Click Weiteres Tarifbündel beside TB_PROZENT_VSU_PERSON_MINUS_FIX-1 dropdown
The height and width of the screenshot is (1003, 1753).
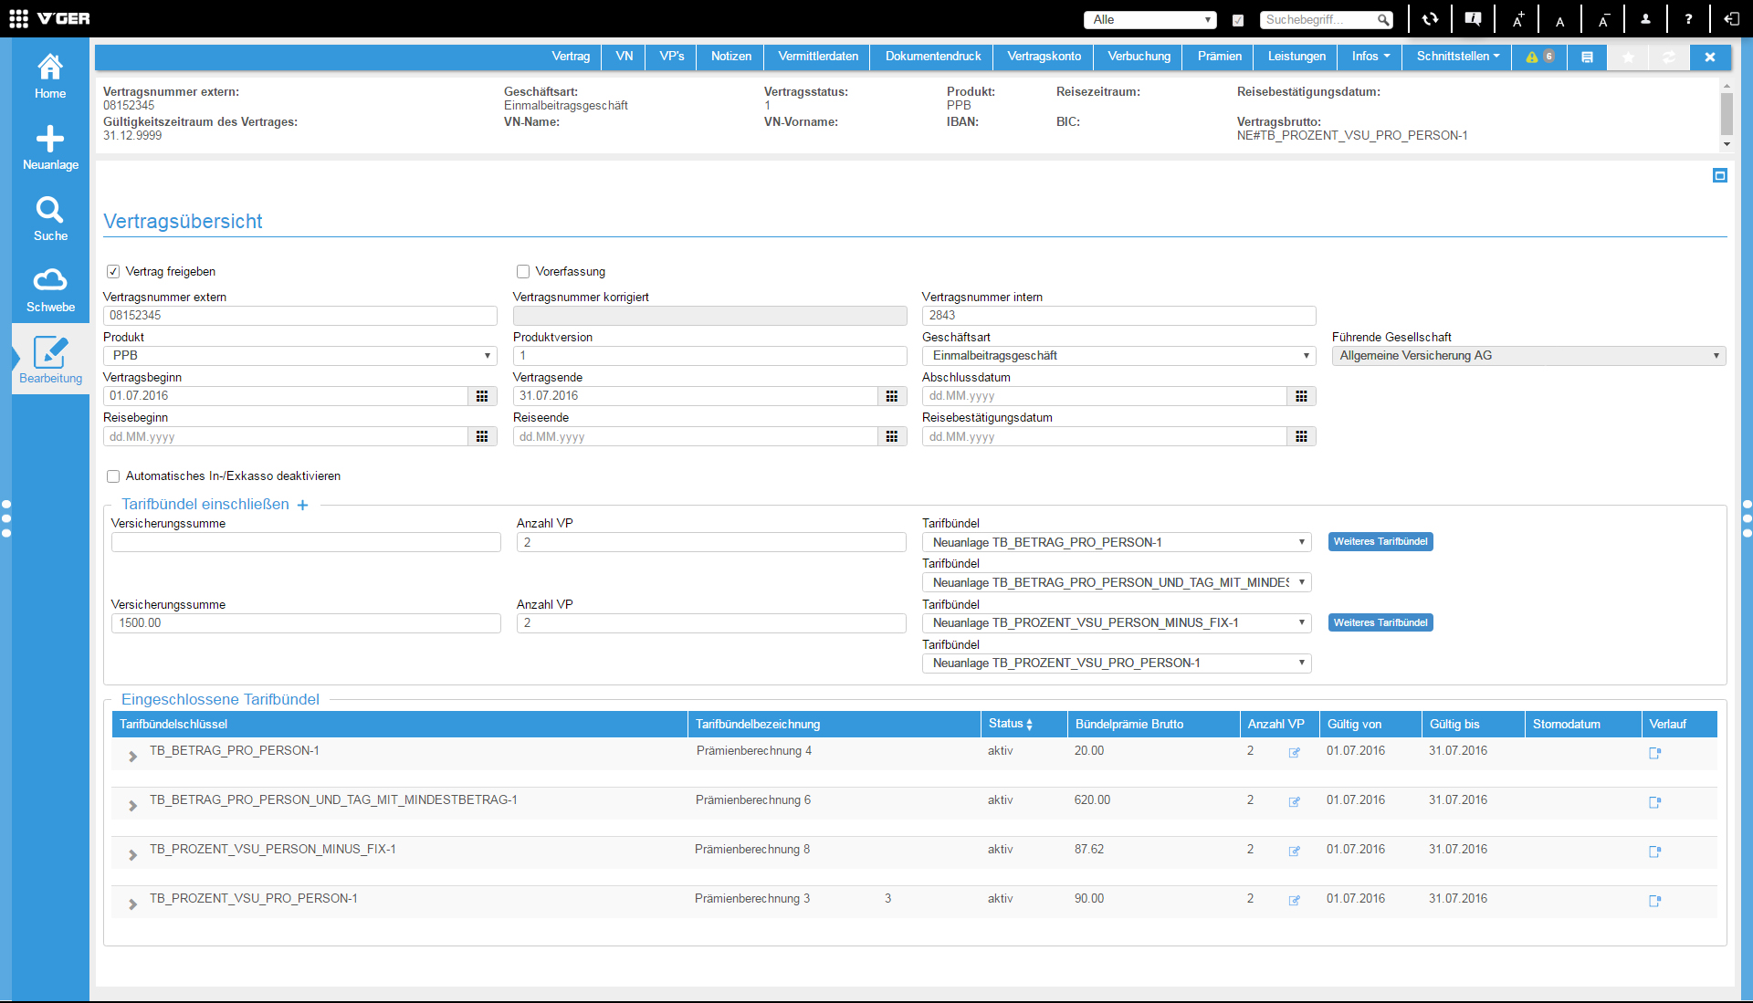[1380, 623]
